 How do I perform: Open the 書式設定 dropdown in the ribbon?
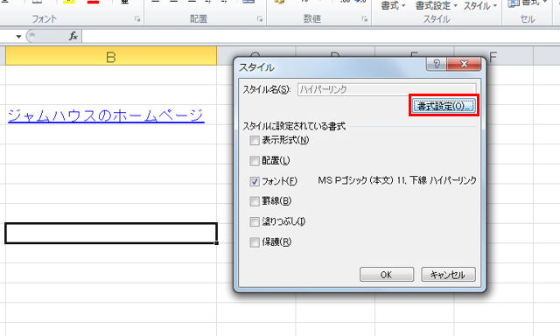(436, 6)
